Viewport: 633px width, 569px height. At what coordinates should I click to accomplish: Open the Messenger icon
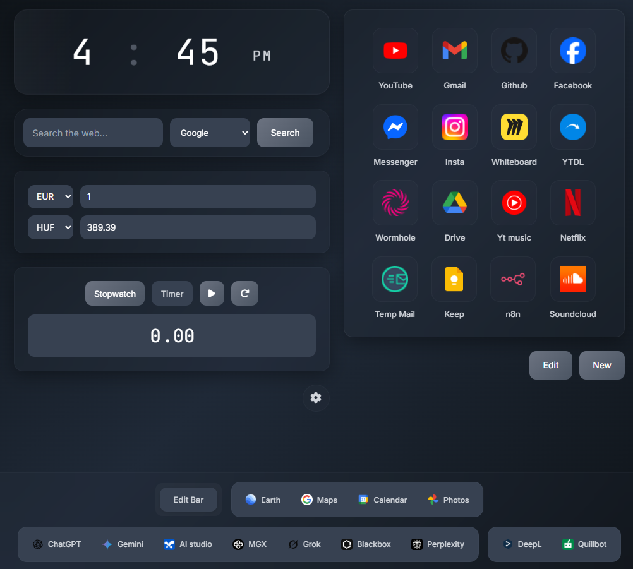tap(395, 127)
